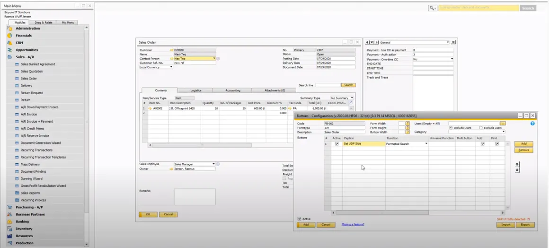Click the Form Width question mark icon

coord(407,124)
